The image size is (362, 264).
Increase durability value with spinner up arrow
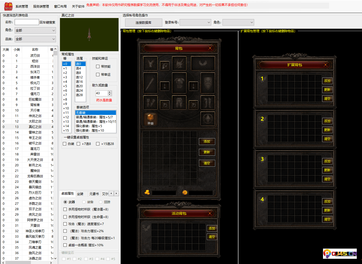[110, 92]
